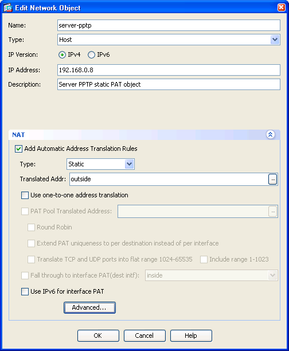Select the IPv6 radio button
Image resolution: width=289 pixels, height=351 pixels.
point(91,54)
